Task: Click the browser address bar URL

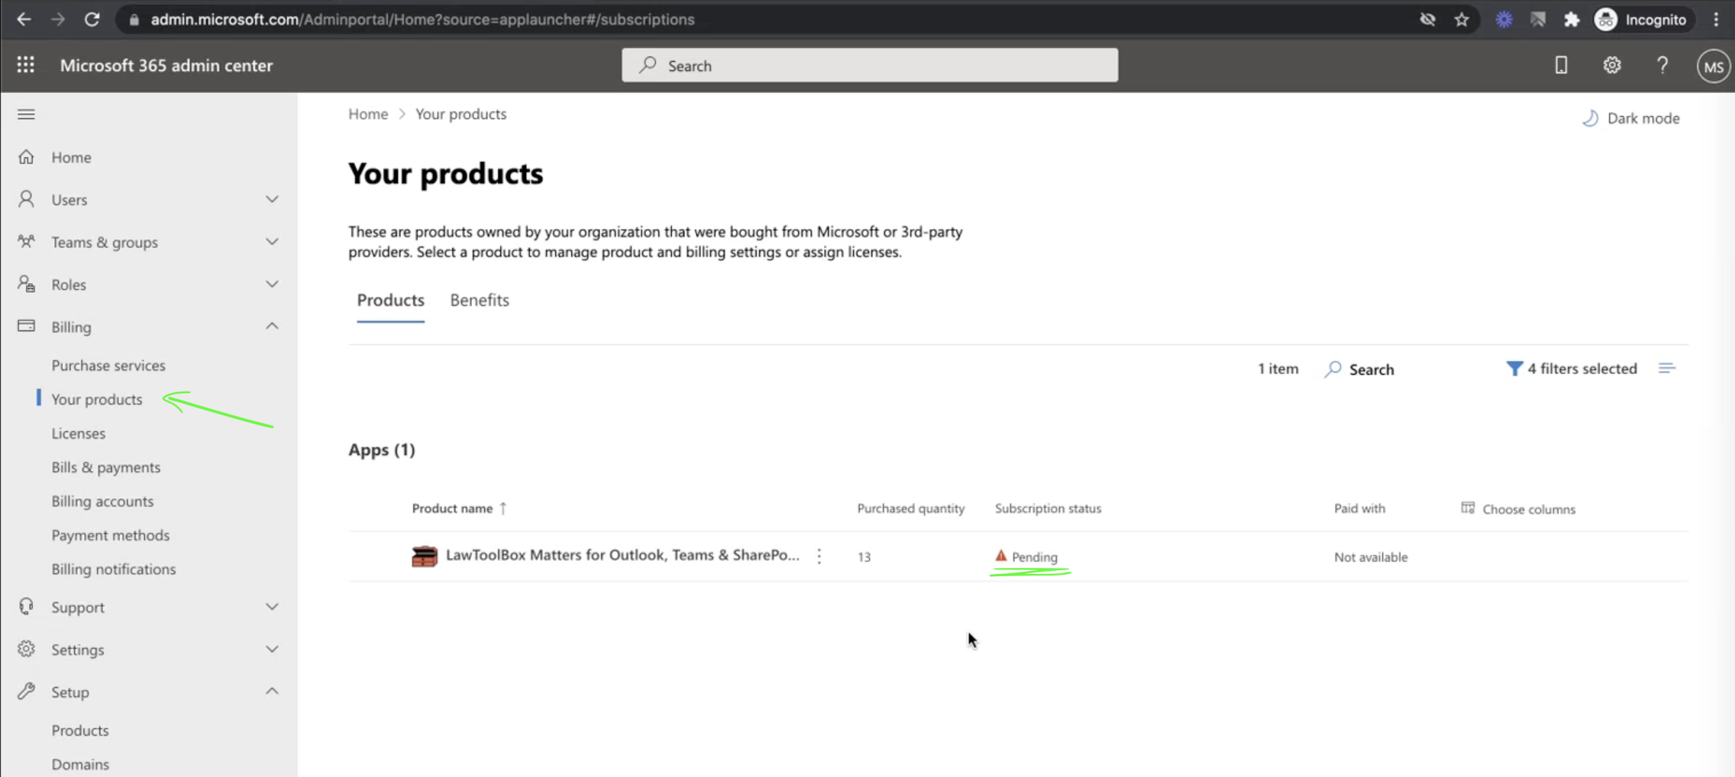Action: 422,19
